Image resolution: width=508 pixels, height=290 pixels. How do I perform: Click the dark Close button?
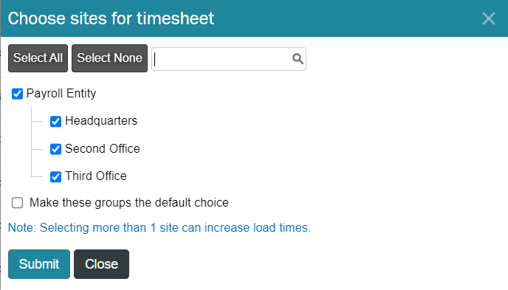[x=101, y=264]
